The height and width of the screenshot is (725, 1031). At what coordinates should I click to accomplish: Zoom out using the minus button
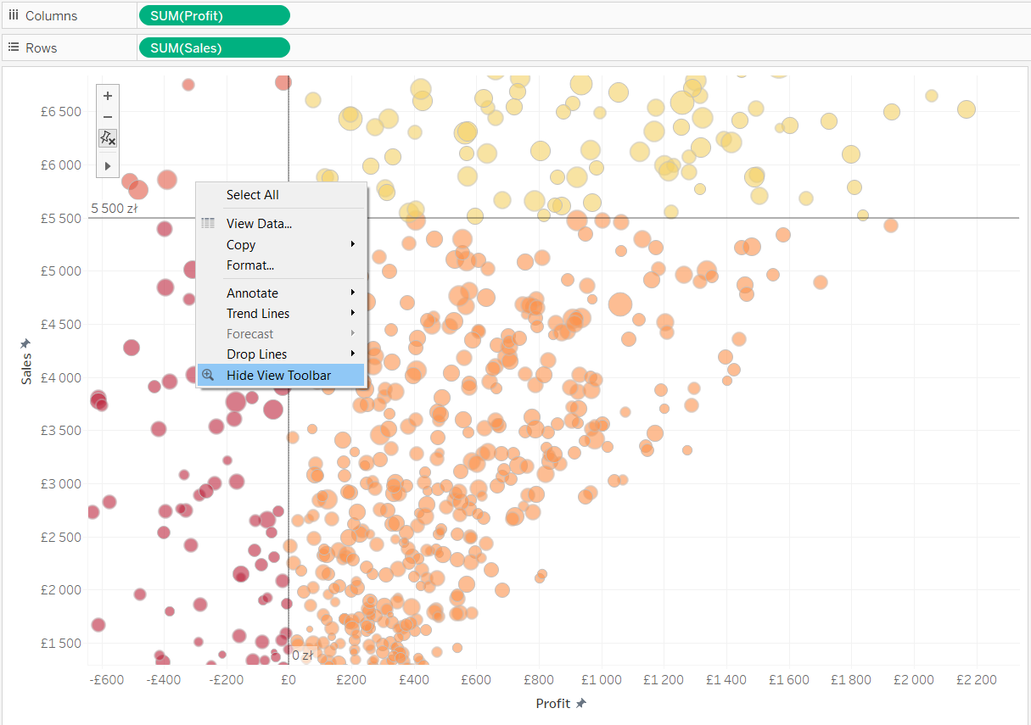(108, 117)
